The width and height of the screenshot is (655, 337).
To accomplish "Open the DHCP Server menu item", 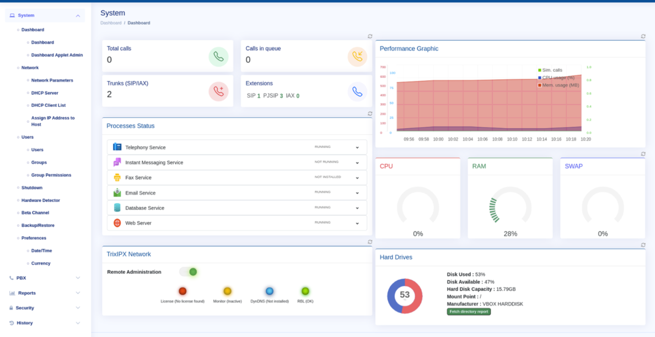I will click(x=45, y=93).
